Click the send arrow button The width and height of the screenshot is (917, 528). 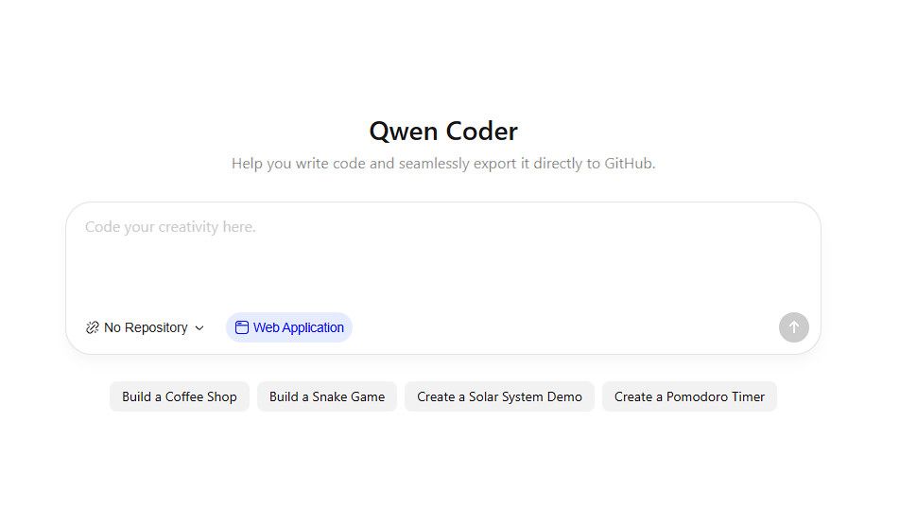tap(793, 327)
